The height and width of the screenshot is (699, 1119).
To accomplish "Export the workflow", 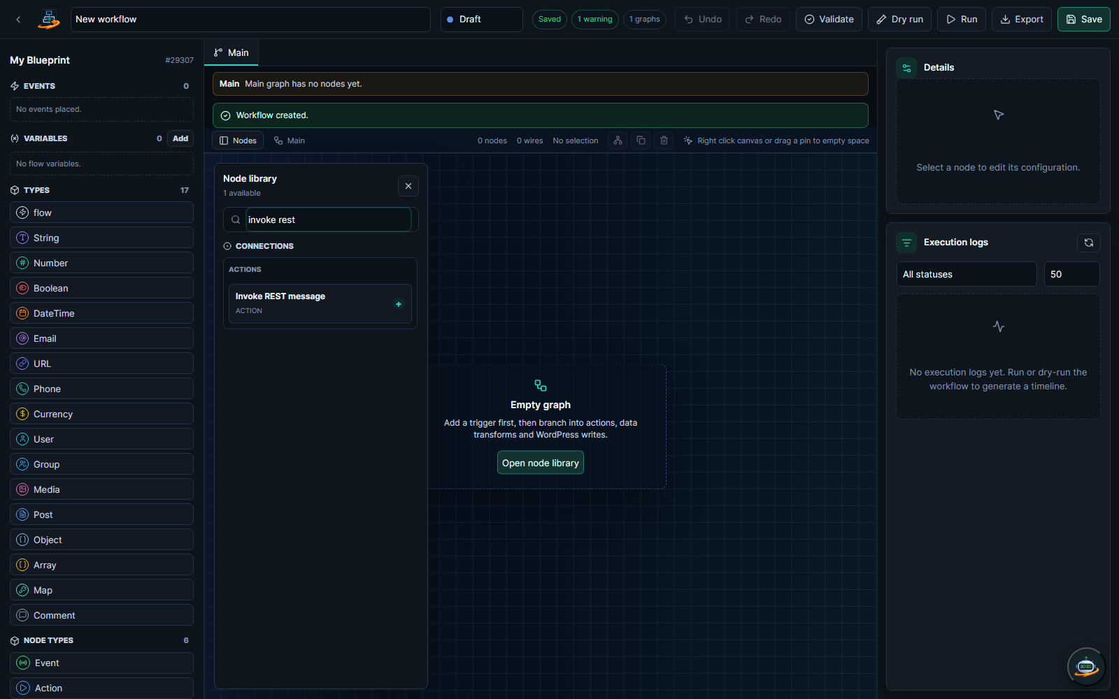I will pyautogui.click(x=1022, y=20).
